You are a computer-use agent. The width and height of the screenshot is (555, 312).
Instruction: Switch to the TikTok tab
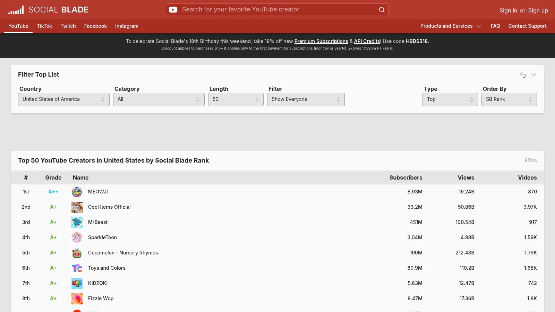click(x=44, y=26)
